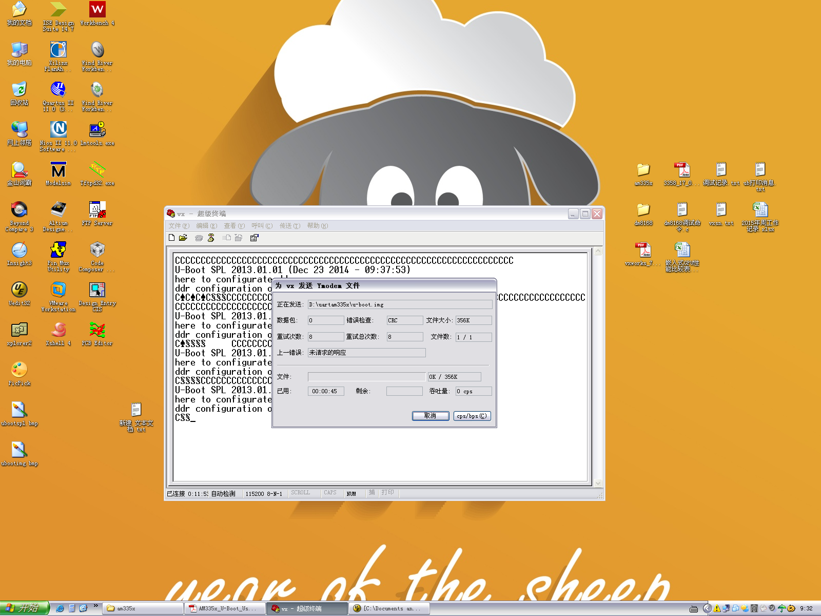This screenshot has width=821, height=616.
Task: Select Design Entry CIS desktop icon
Action: (97, 297)
